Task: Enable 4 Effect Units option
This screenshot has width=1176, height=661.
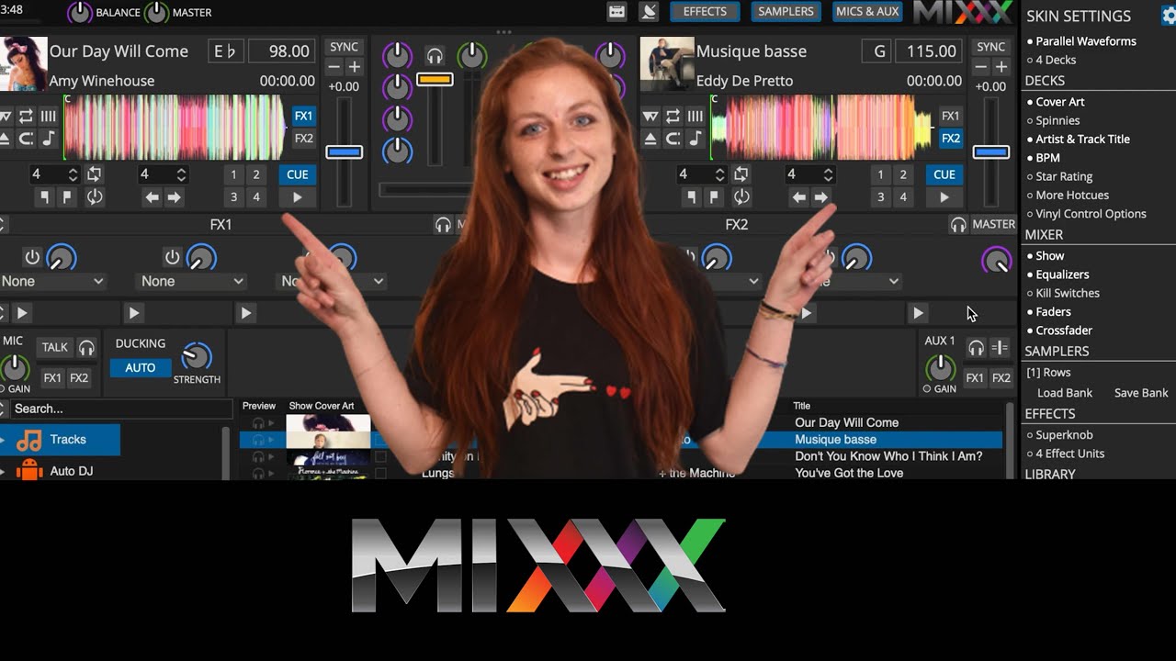Action: coord(1066,454)
